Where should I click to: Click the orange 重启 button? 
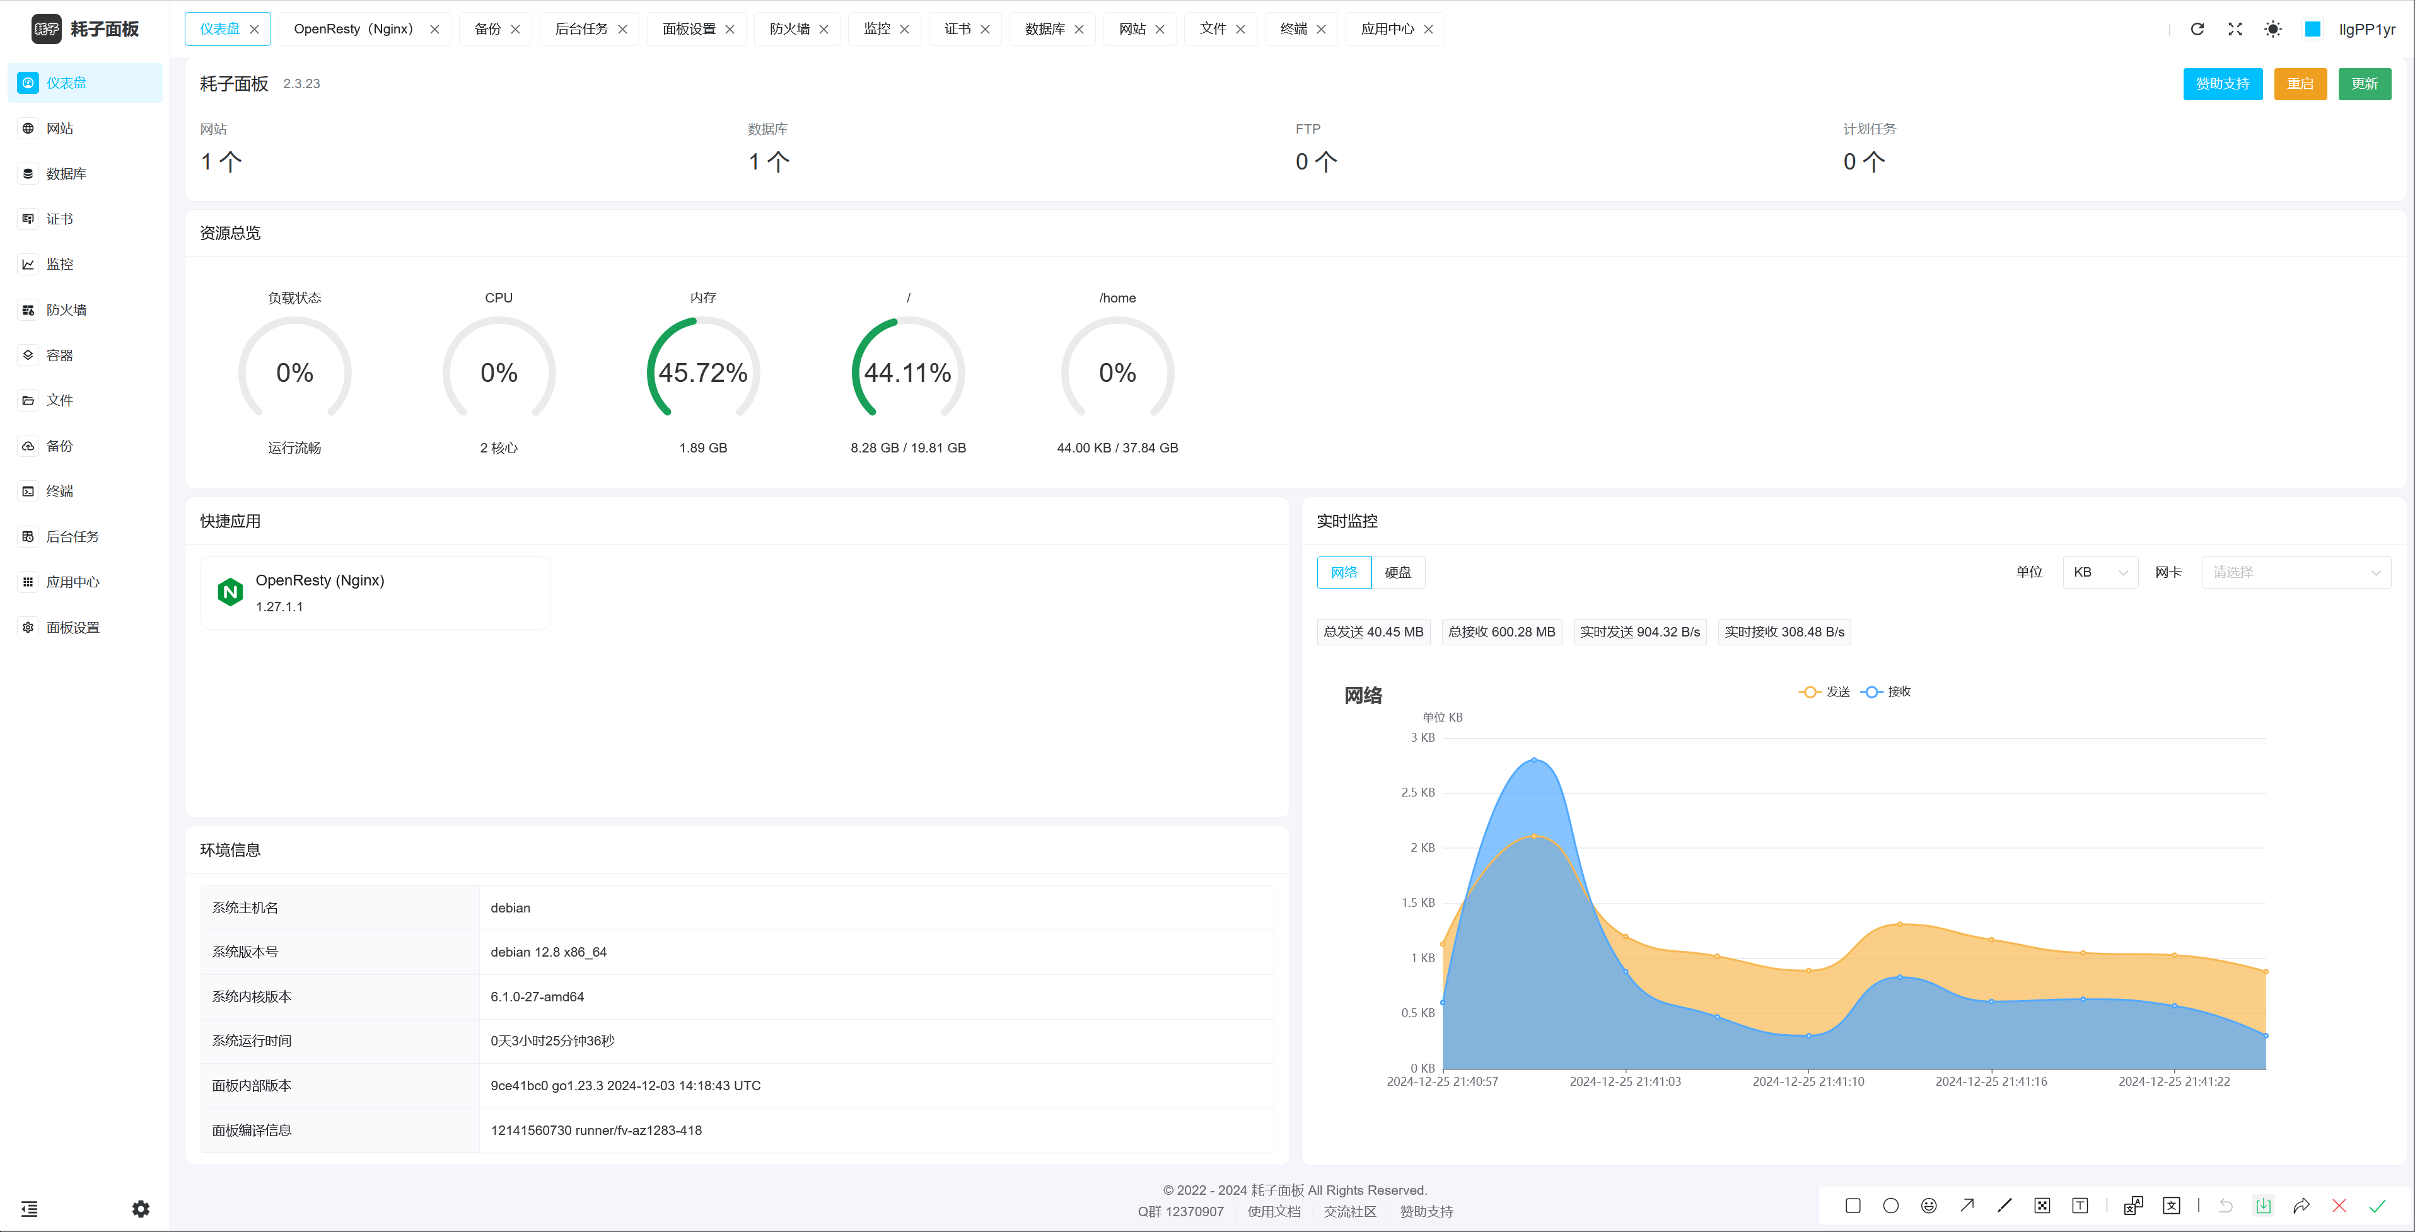coord(2300,83)
